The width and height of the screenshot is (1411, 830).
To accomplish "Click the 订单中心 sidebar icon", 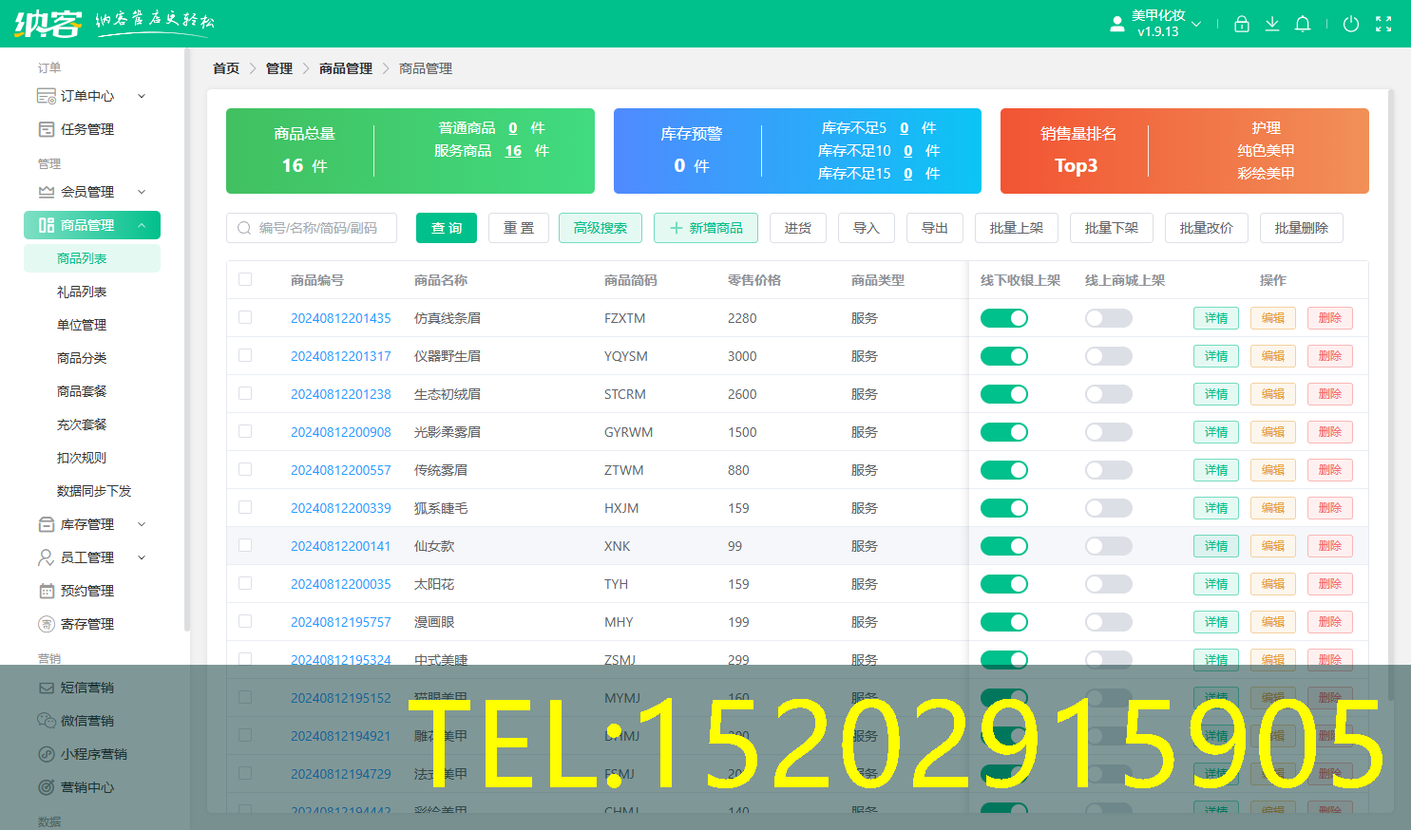I will coord(46,96).
